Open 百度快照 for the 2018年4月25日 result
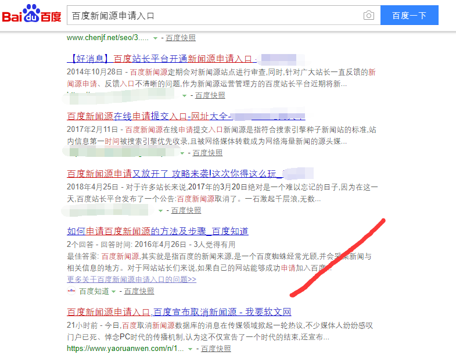 [x=186, y=210]
